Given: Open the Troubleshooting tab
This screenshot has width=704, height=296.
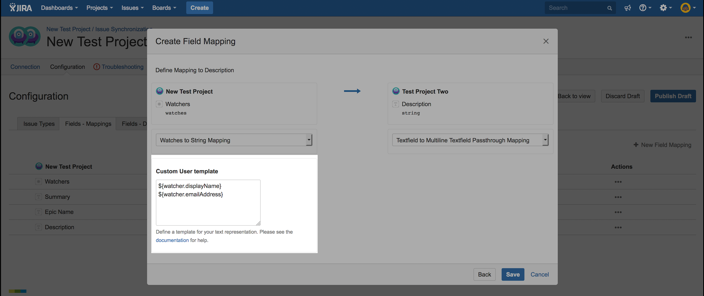Looking at the screenshot, I should click(122, 67).
